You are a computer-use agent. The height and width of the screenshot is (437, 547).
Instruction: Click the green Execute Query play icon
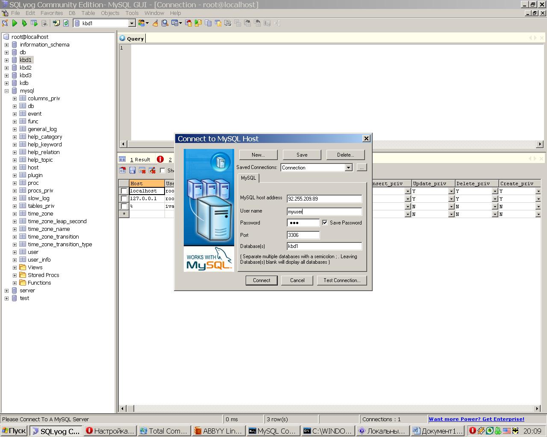tap(15, 23)
